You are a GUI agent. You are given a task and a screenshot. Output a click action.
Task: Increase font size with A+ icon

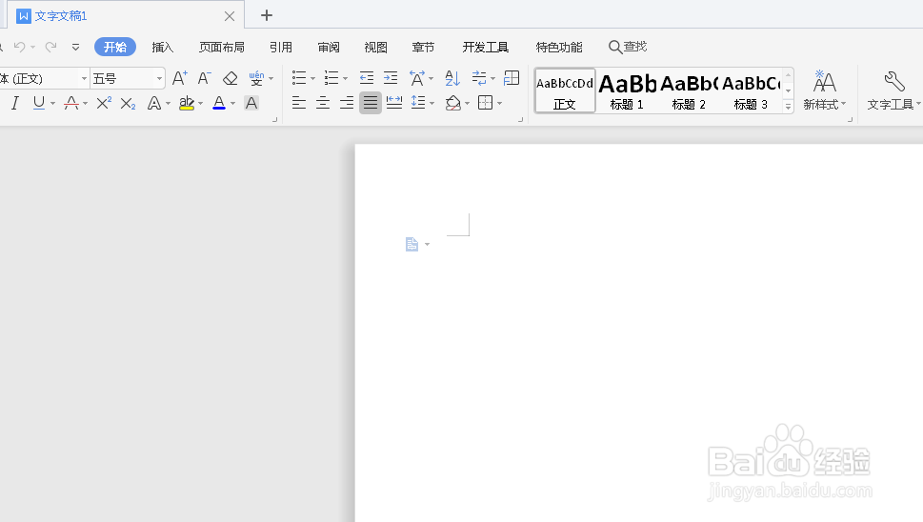coord(179,78)
